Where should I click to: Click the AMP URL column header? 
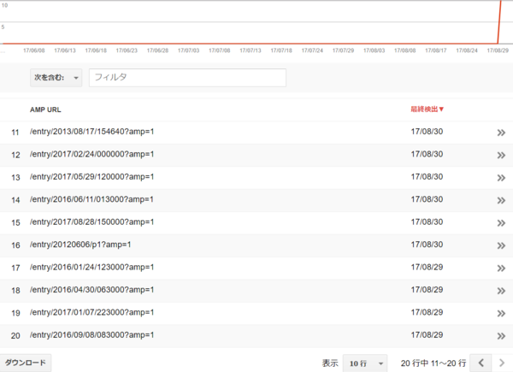(45, 109)
